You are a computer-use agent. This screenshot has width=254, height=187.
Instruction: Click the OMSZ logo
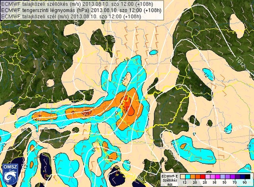(x=10, y=175)
